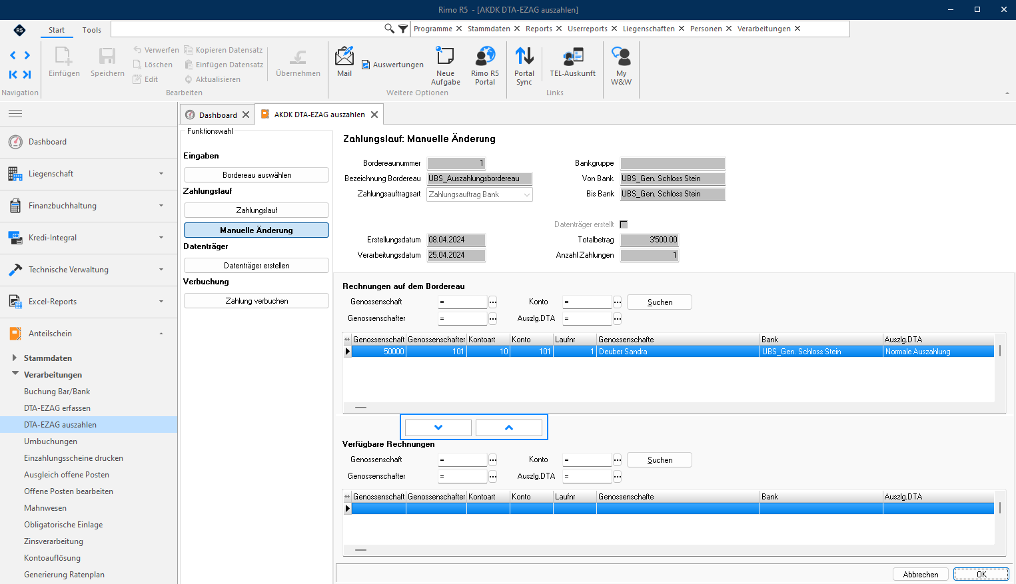Click the Zahlungslauf function button
Image resolution: width=1016 pixels, height=584 pixels.
256,210
